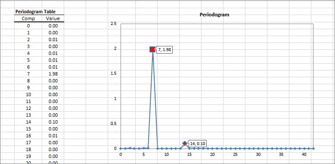Screen dimensions: 335x164
Task: Select Comp cell containing 2 in table
Action: click(x=28, y=39)
